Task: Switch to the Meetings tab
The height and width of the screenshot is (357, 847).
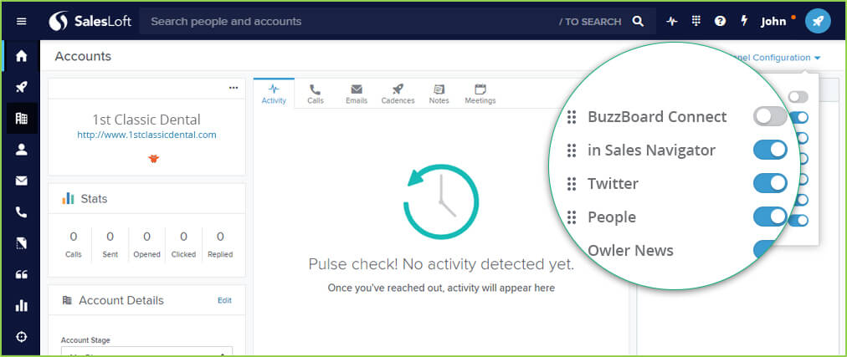Action: 480,94
